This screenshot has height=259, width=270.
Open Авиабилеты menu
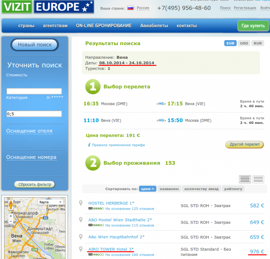click(x=154, y=26)
